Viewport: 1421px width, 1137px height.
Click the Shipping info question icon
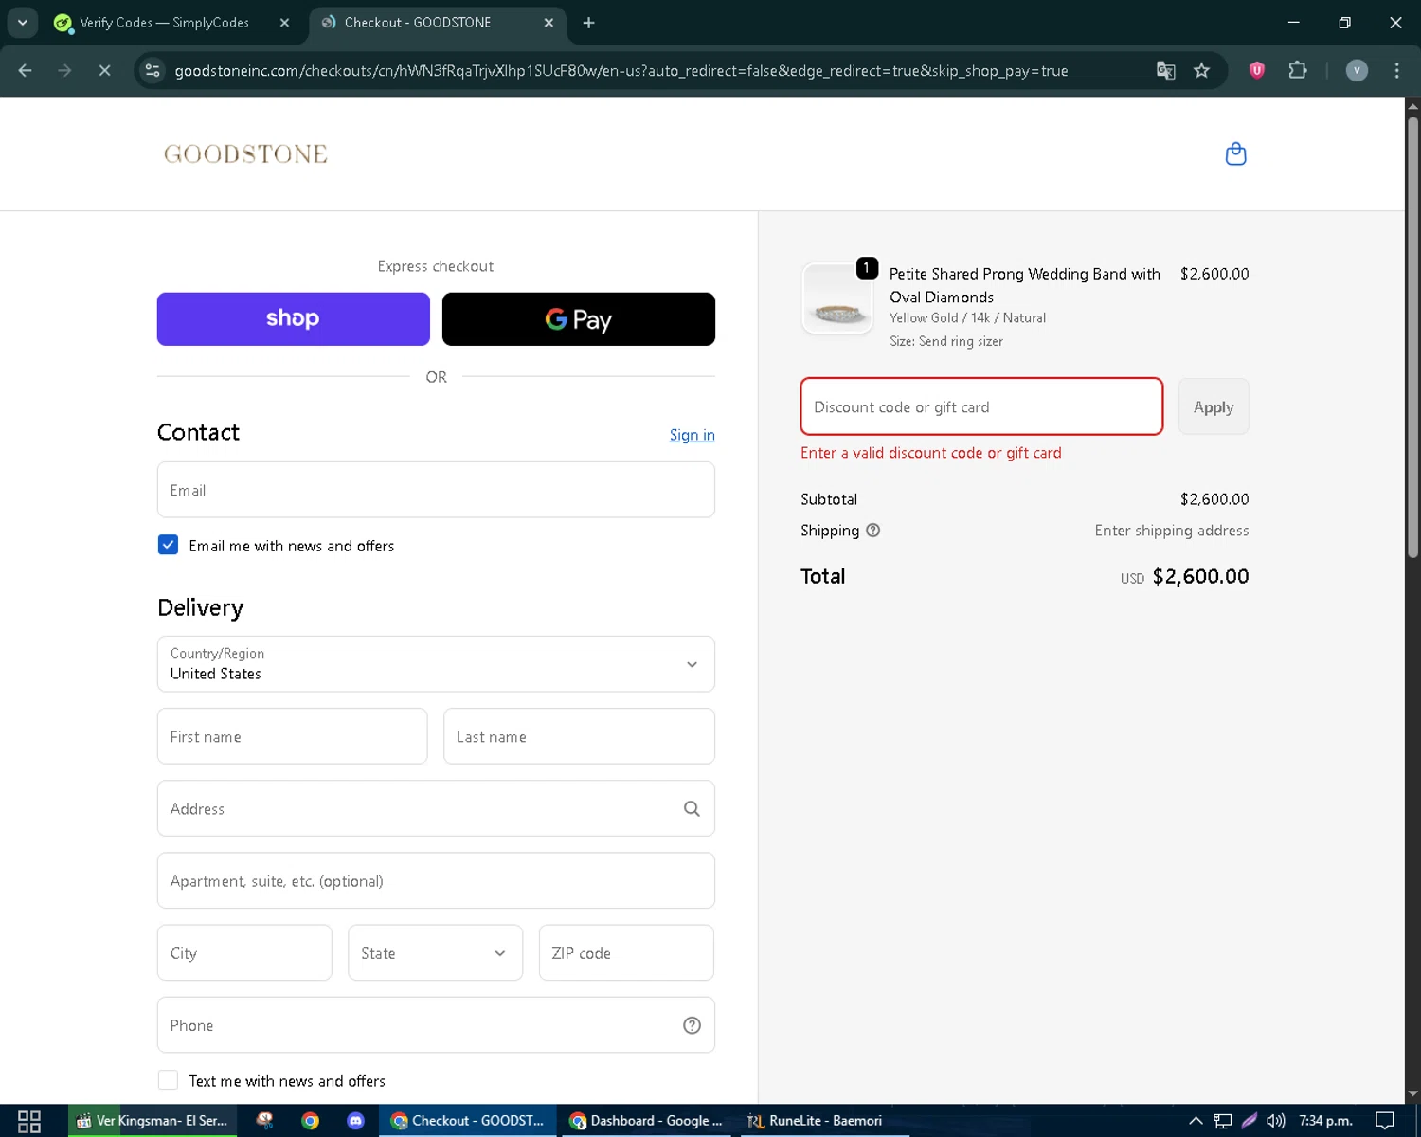tap(873, 531)
